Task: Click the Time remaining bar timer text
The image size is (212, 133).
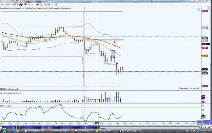Action: [189, 88]
